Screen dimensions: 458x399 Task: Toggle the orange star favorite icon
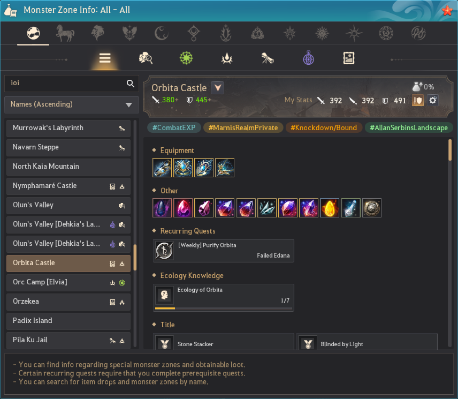click(x=447, y=11)
